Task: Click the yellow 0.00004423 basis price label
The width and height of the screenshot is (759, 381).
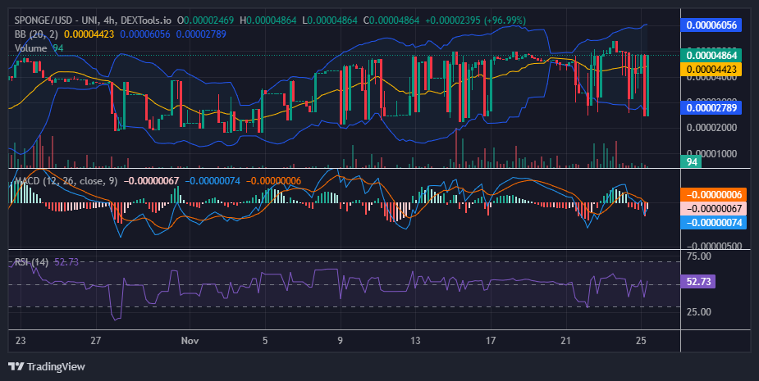Action: click(x=711, y=69)
